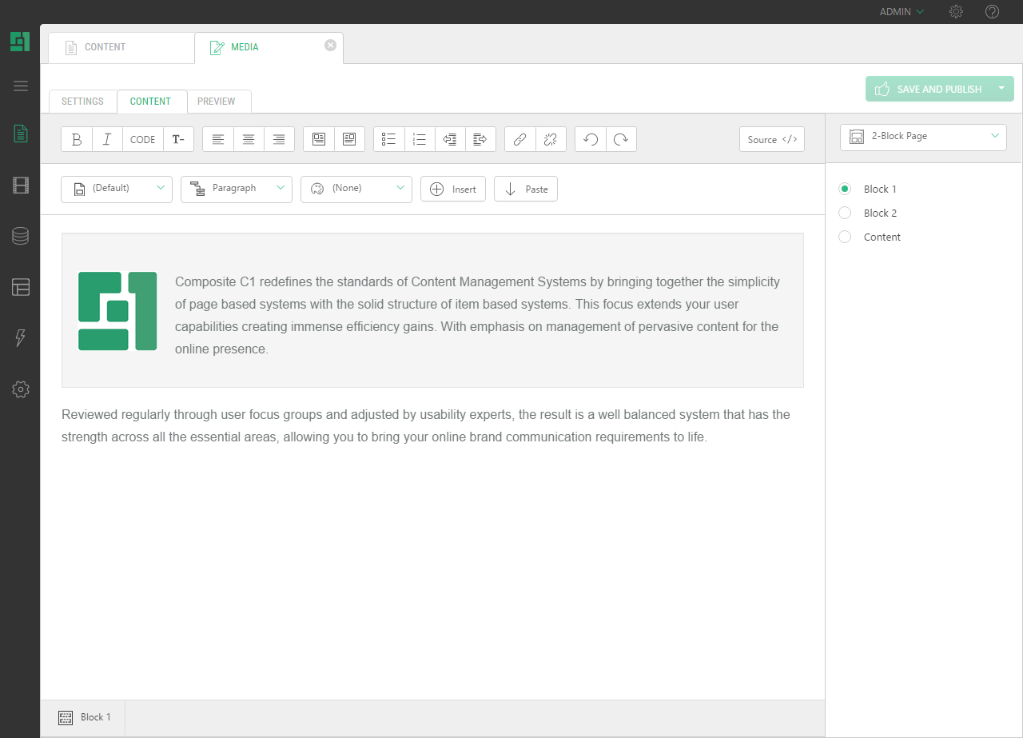Float the image block left
Screen dimensions: 1023x738
[x=319, y=139]
